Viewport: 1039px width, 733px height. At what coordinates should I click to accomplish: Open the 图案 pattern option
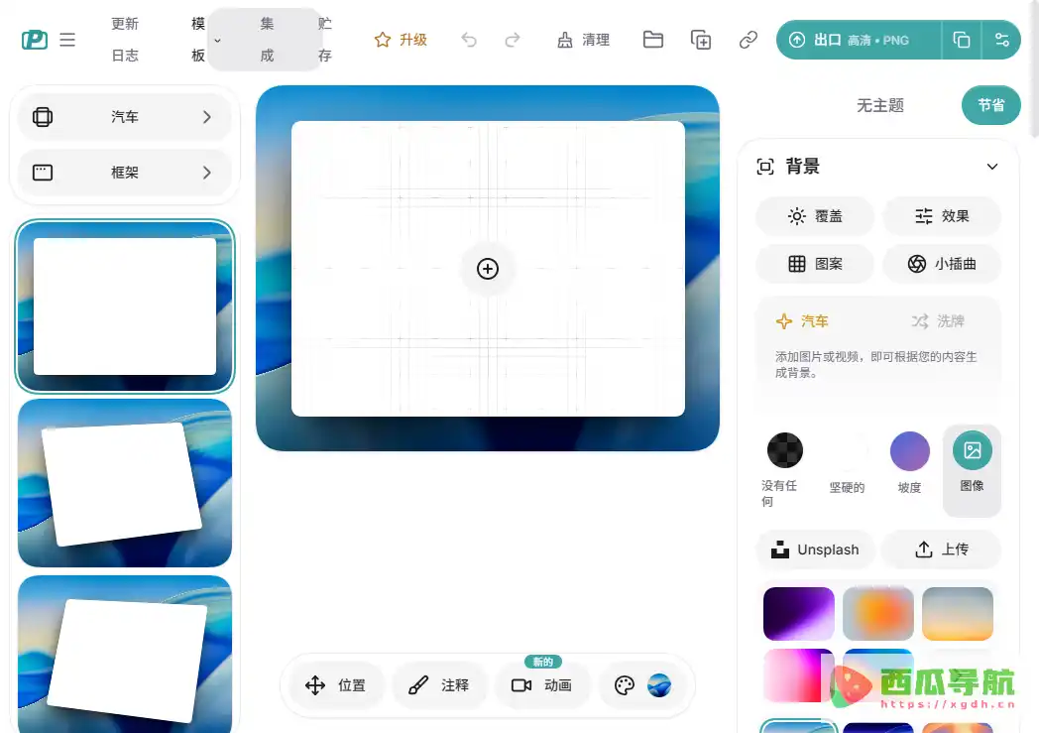(x=815, y=264)
